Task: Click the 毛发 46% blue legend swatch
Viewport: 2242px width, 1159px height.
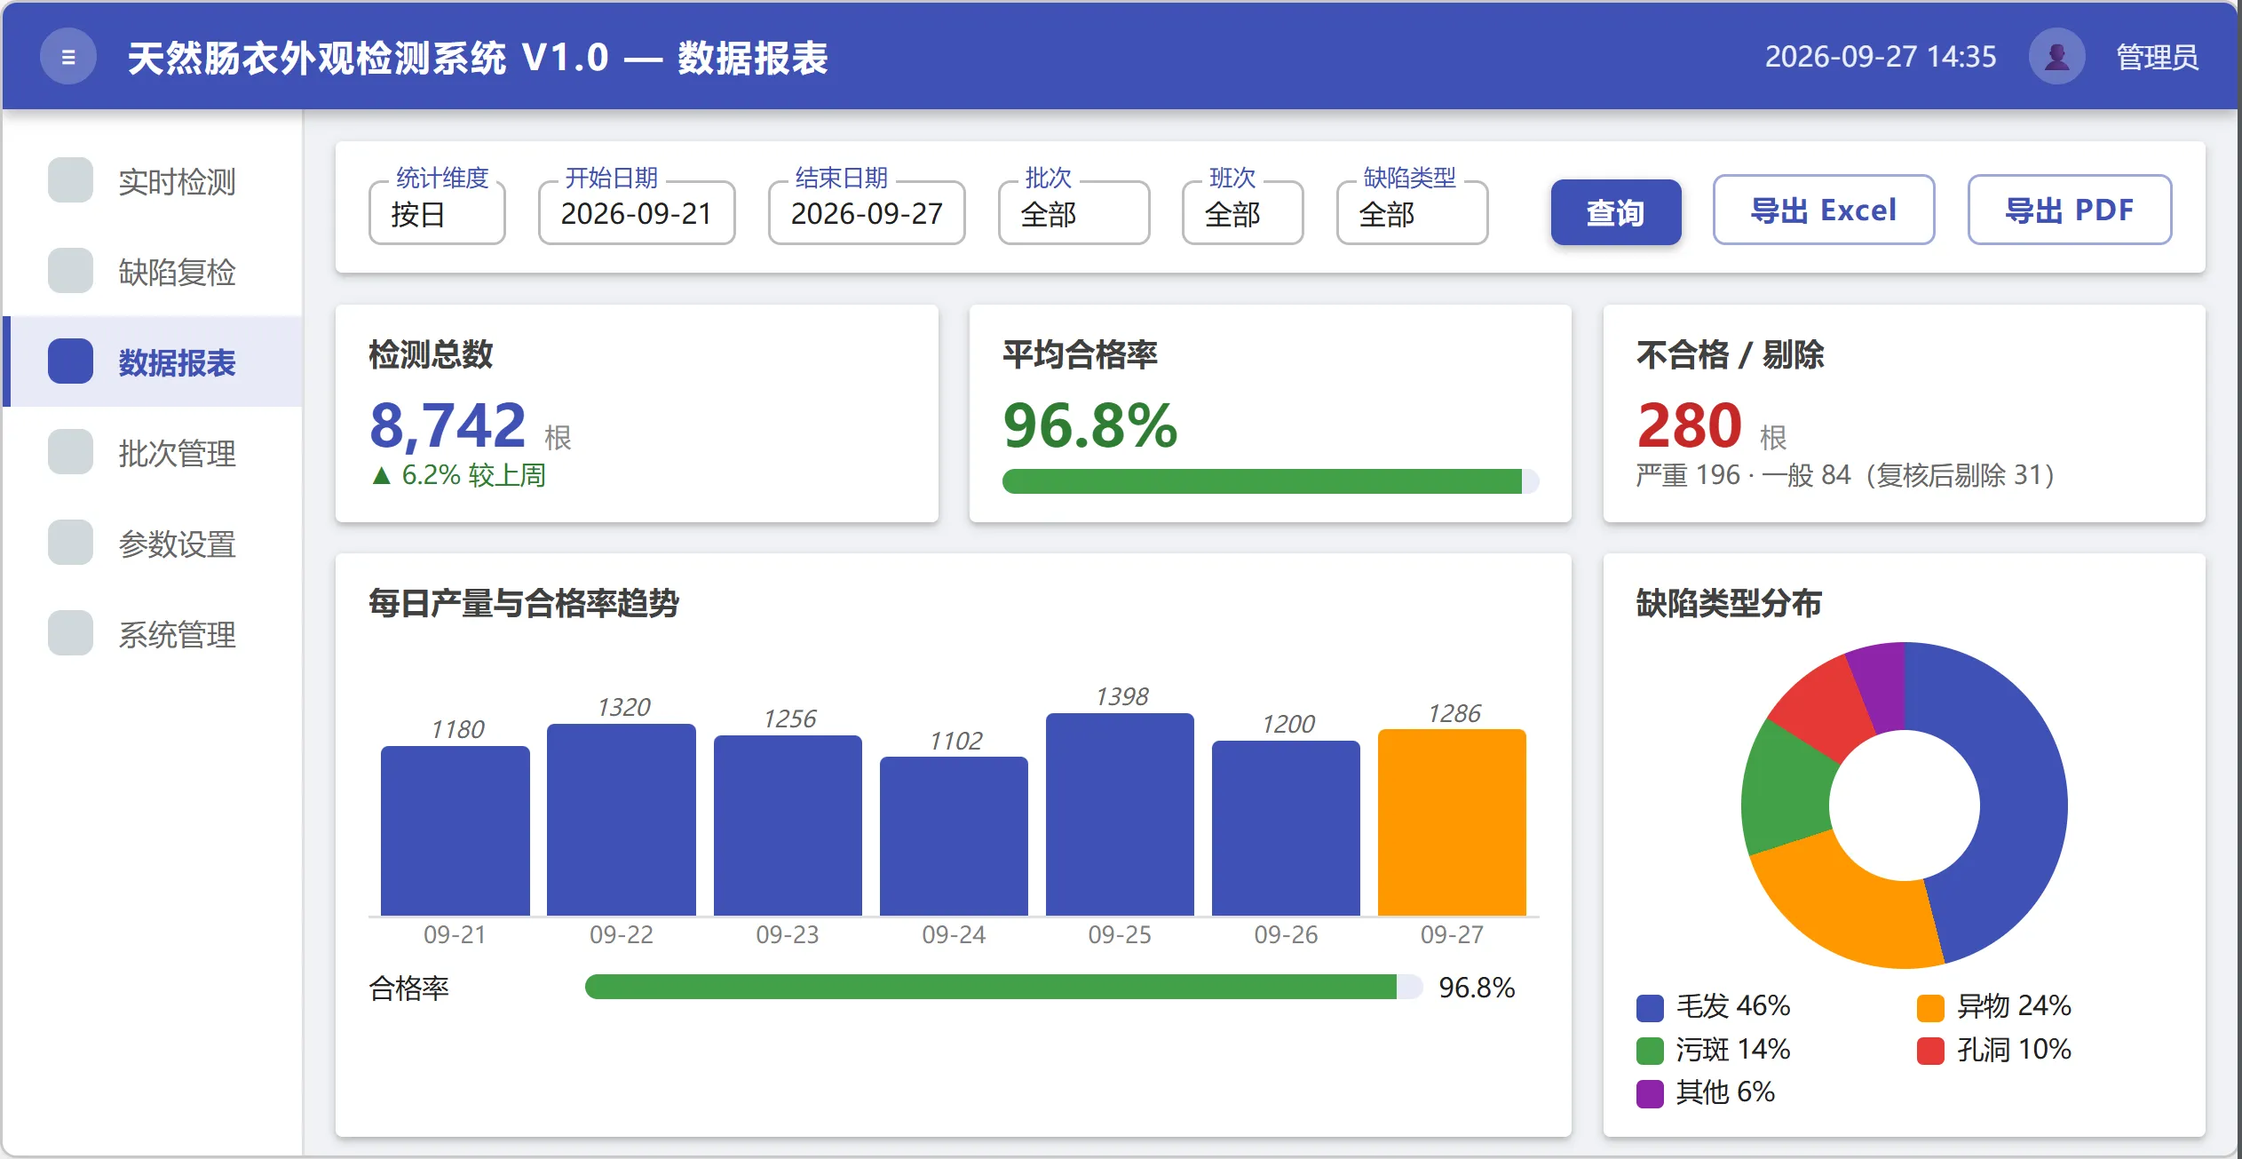Action: [x=1650, y=1007]
